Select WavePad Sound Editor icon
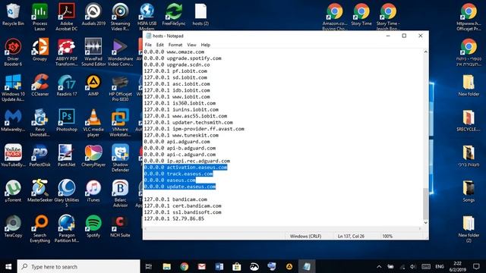This screenshot has height=273, width=486. point(93,52)
